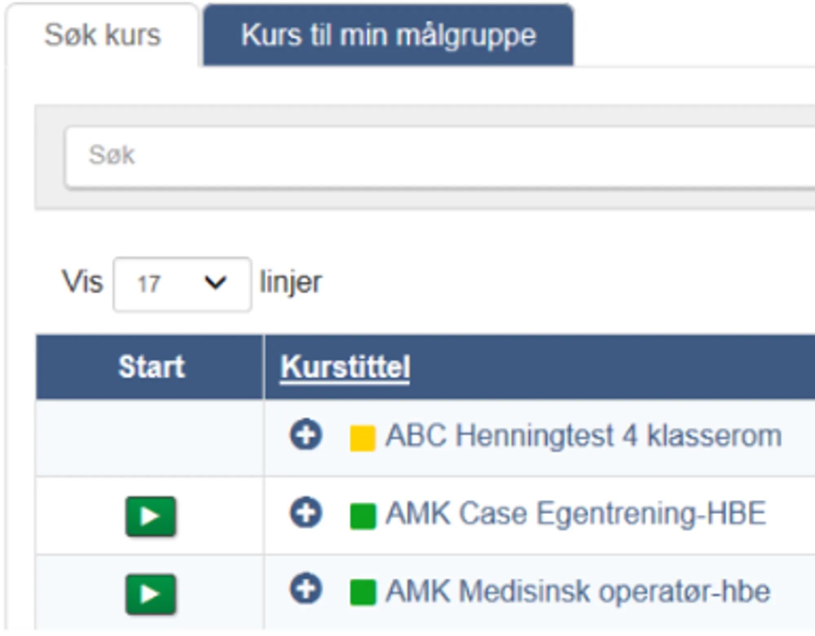Open the AMK Case Egentrening-HBE course link
This screenshot has width=815, height=636.
click(x=576, y=514)
